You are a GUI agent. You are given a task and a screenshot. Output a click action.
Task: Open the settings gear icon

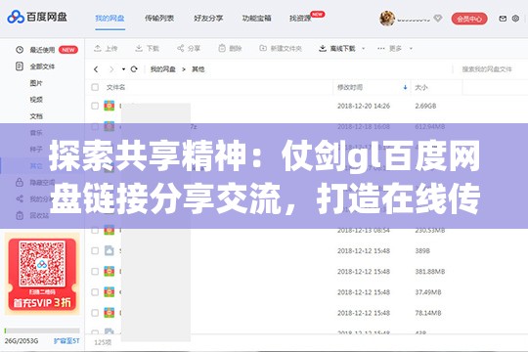[x=515, y=19]
